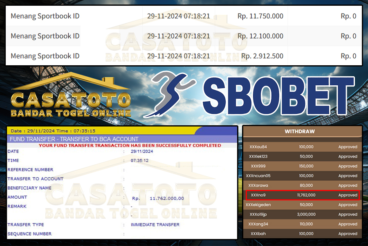Select the XXXlek123 withdraw entry
This screenshot has height=246, width=368.
[258, 156]
